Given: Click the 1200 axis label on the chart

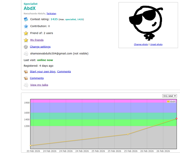Looking at the screenshot, I should point(27,126).
